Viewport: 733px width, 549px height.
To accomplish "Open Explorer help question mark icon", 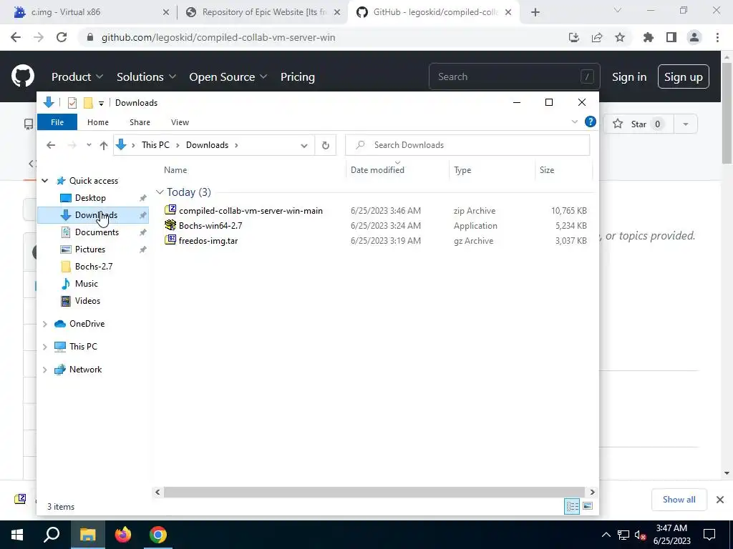I will (x=591, y=122).
